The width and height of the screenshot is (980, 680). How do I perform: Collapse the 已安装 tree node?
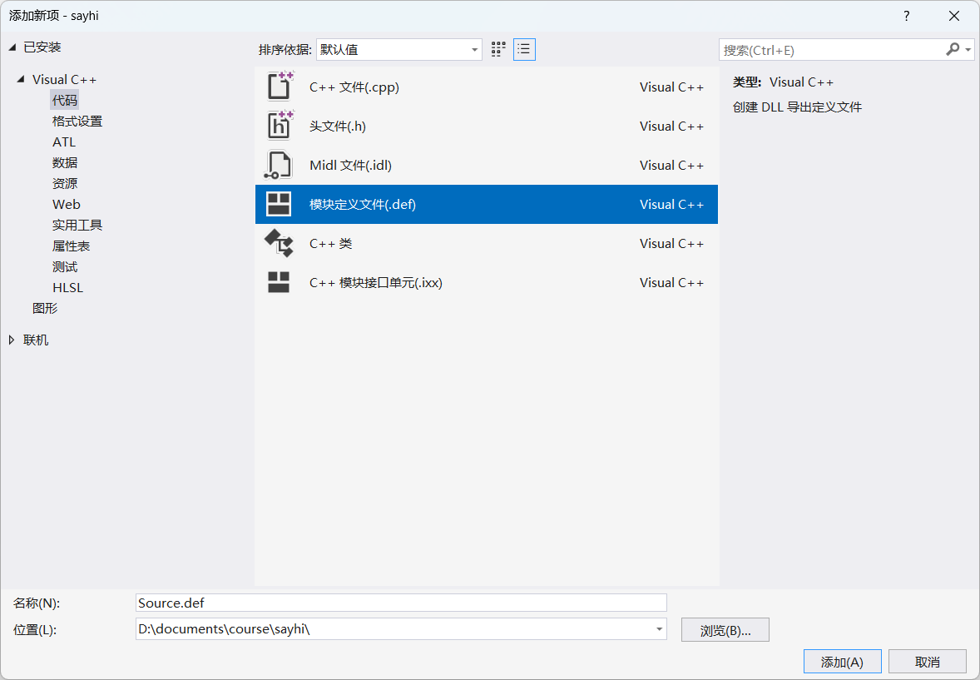(12, 47)
